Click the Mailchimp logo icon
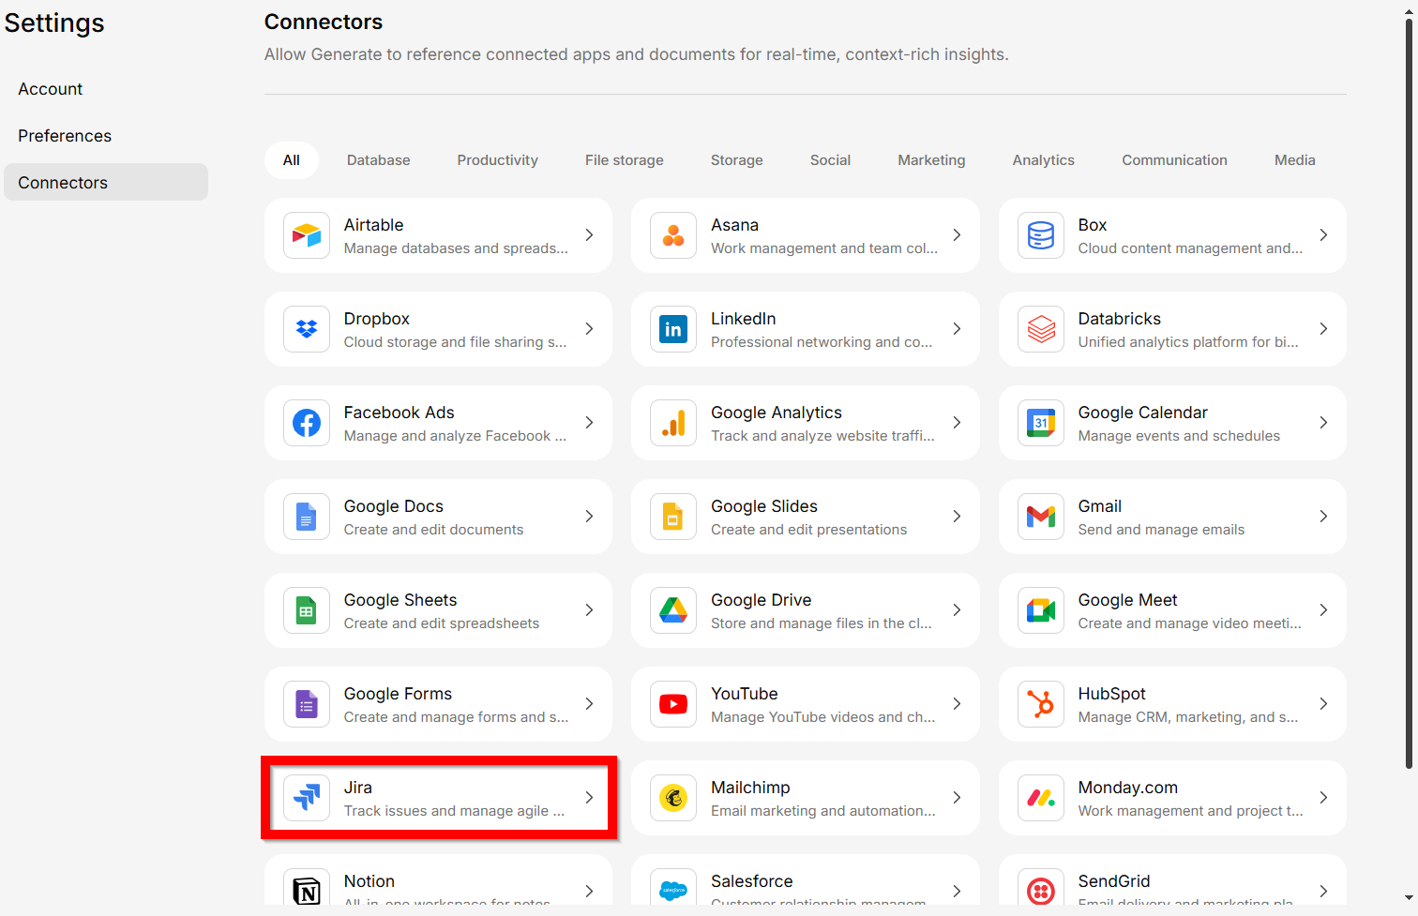This screenshot has width=1418, height=916. click(x=673, y=798)
